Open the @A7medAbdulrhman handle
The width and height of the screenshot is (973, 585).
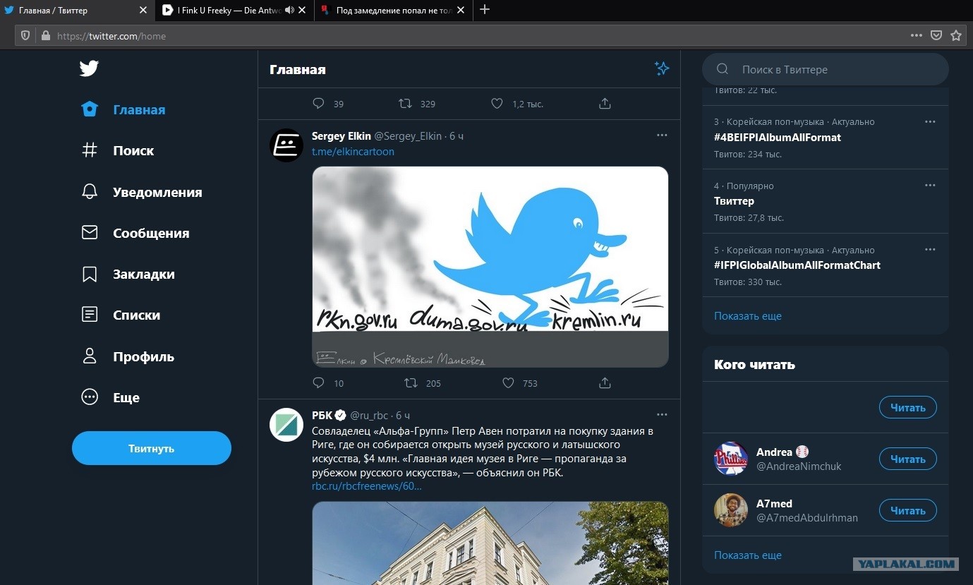pos(807,518)
